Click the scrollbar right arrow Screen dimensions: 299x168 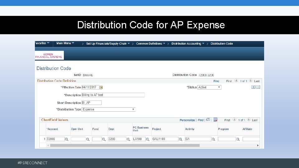[x=258, y=145]
